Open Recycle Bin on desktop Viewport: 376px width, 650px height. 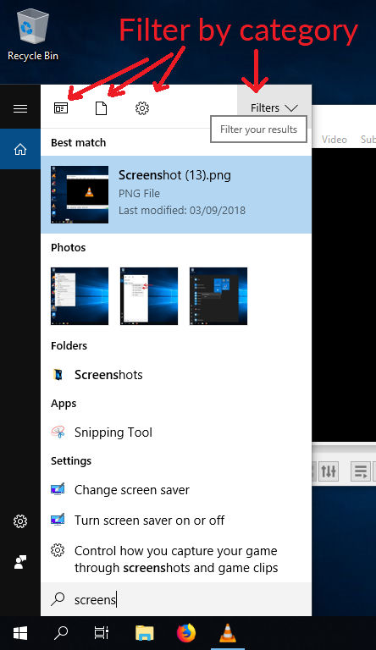[33, 36]
